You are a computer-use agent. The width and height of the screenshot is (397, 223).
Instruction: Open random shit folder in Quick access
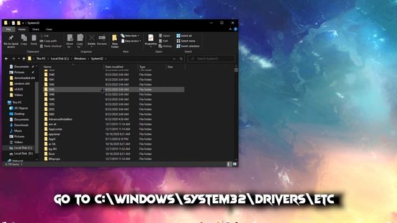pos(21,84)
